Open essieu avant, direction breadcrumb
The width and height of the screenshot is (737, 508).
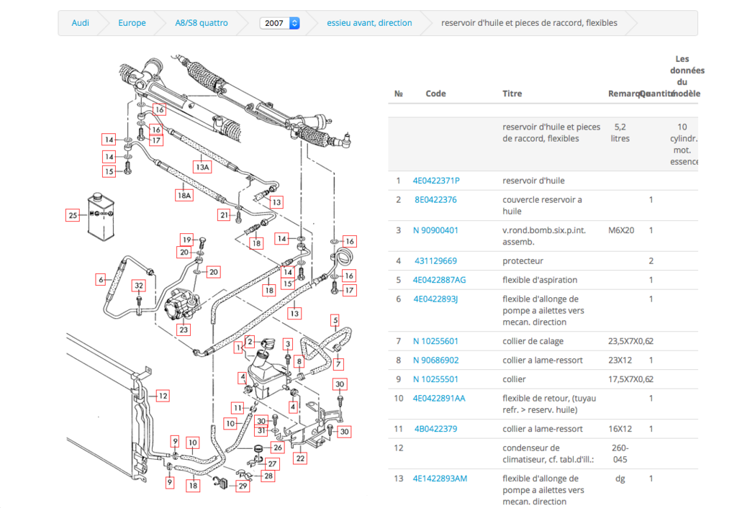click(369, 23)
